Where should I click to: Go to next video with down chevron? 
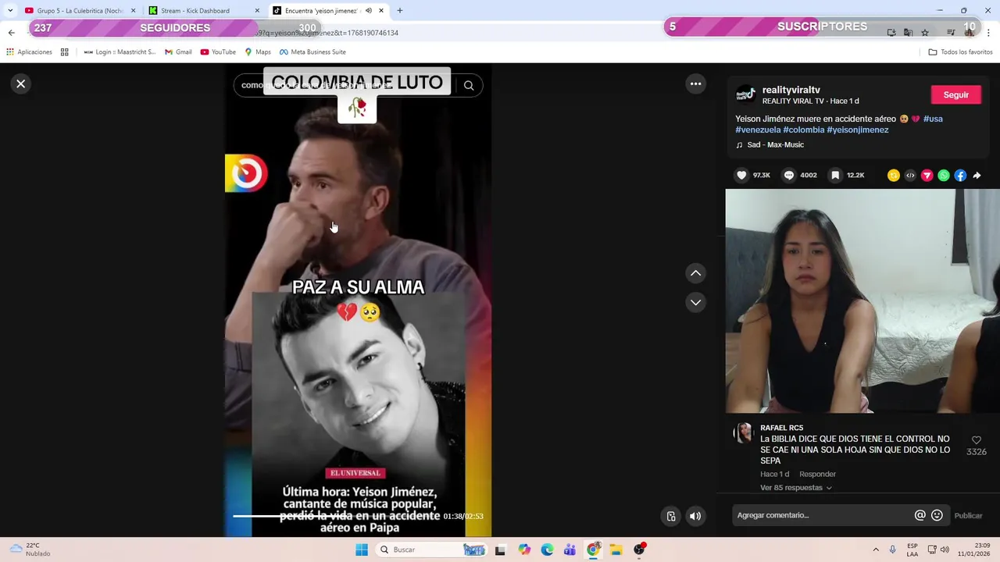click(695, 302)
